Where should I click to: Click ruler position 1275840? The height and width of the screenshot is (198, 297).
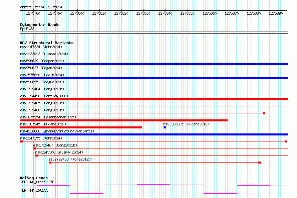(x=166, y=13)
